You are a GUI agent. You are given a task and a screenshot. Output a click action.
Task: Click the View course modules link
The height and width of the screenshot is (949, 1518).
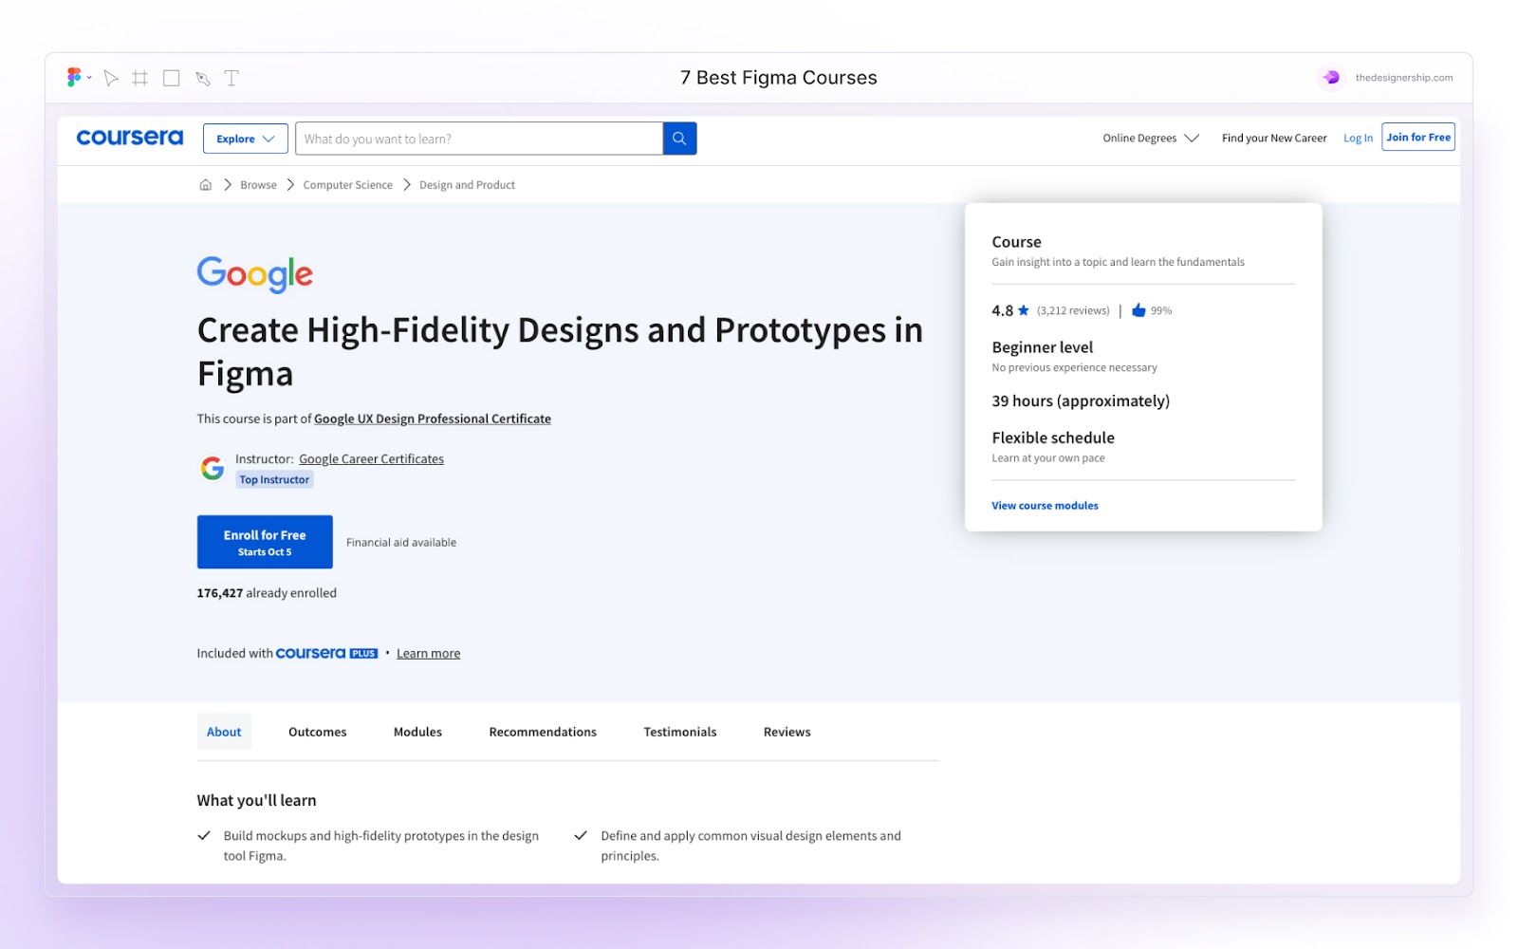[1045, 505]
